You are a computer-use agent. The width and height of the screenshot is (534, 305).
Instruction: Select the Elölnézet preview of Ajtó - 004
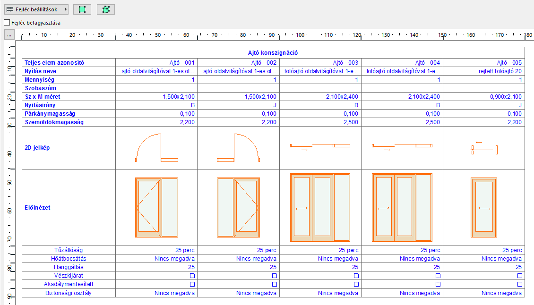click(x=402, y=207)
